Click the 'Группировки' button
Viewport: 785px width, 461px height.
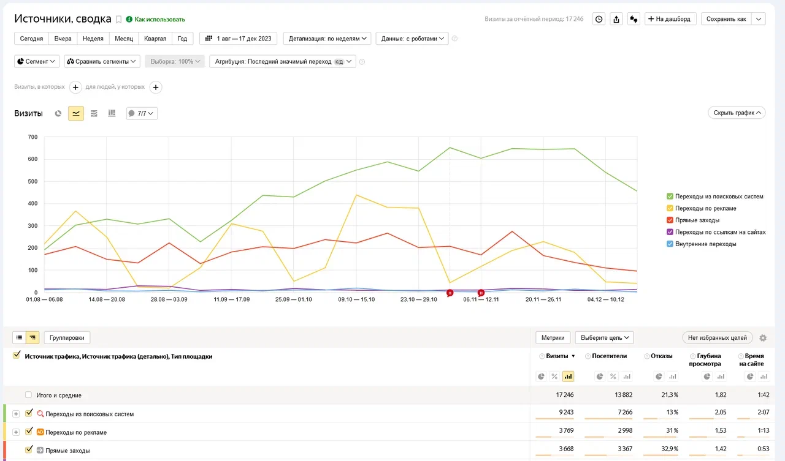(67, 337)
